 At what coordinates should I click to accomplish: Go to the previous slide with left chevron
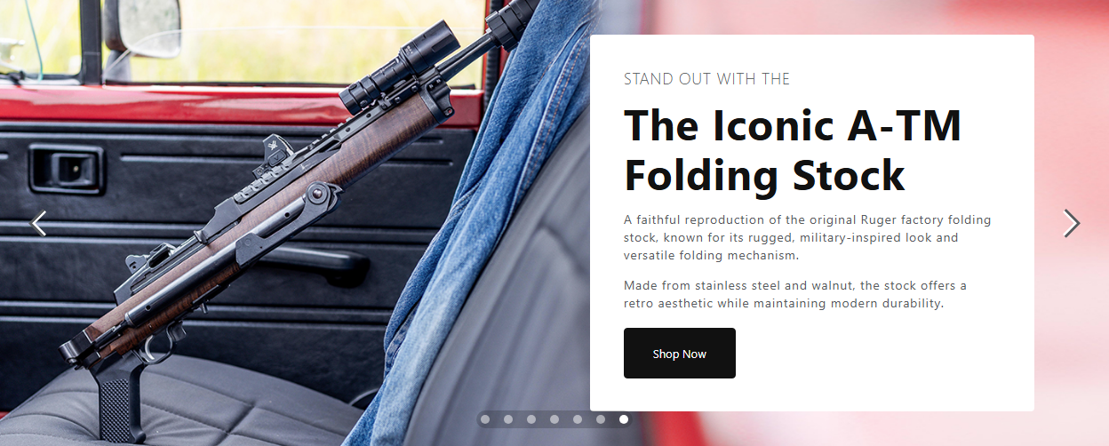pyautogui.click(x=39, y=223)
